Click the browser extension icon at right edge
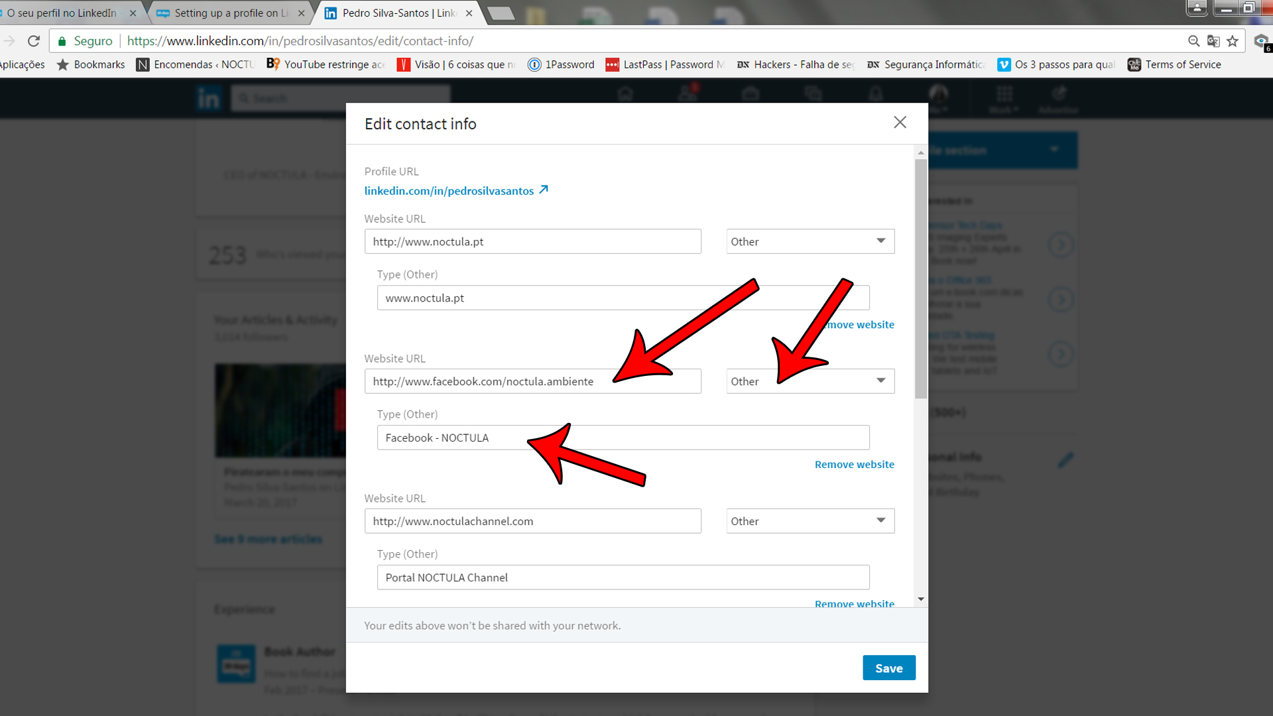 tap(1262, 42)
